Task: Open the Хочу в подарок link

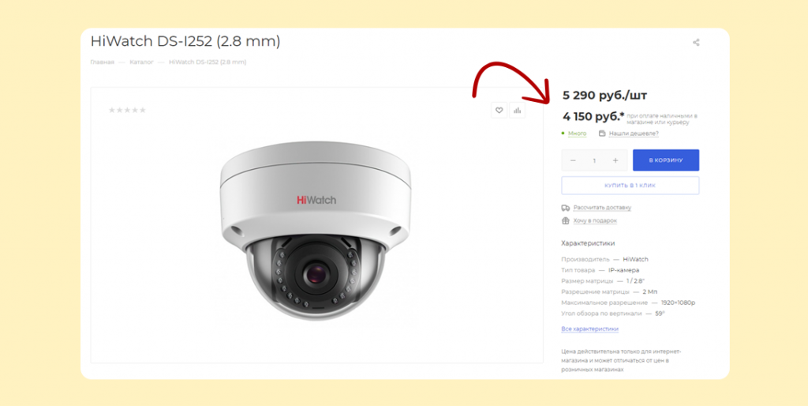Action: tap(595, 221)
